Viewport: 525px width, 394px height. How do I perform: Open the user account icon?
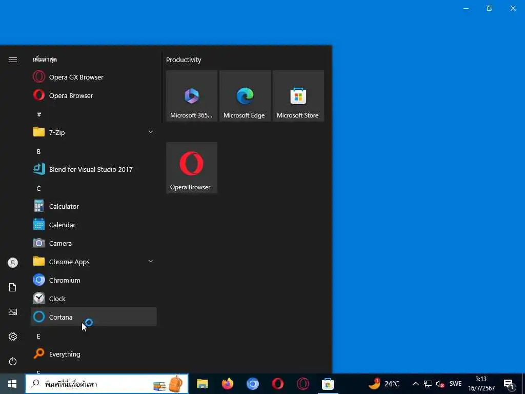[x=13, y=263]
